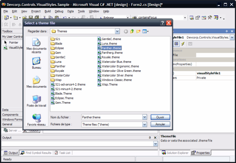Open Favoris réseau in places bar
This screenshot has width=236, height=163.
pyautogui.click(x=36, y=120)
